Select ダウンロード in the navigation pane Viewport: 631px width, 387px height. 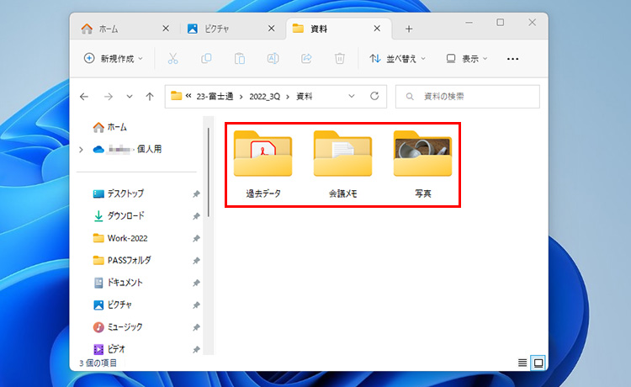[125, 215]
